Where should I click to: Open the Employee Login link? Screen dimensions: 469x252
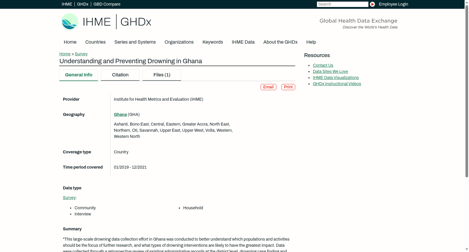(x=393, y=4)
